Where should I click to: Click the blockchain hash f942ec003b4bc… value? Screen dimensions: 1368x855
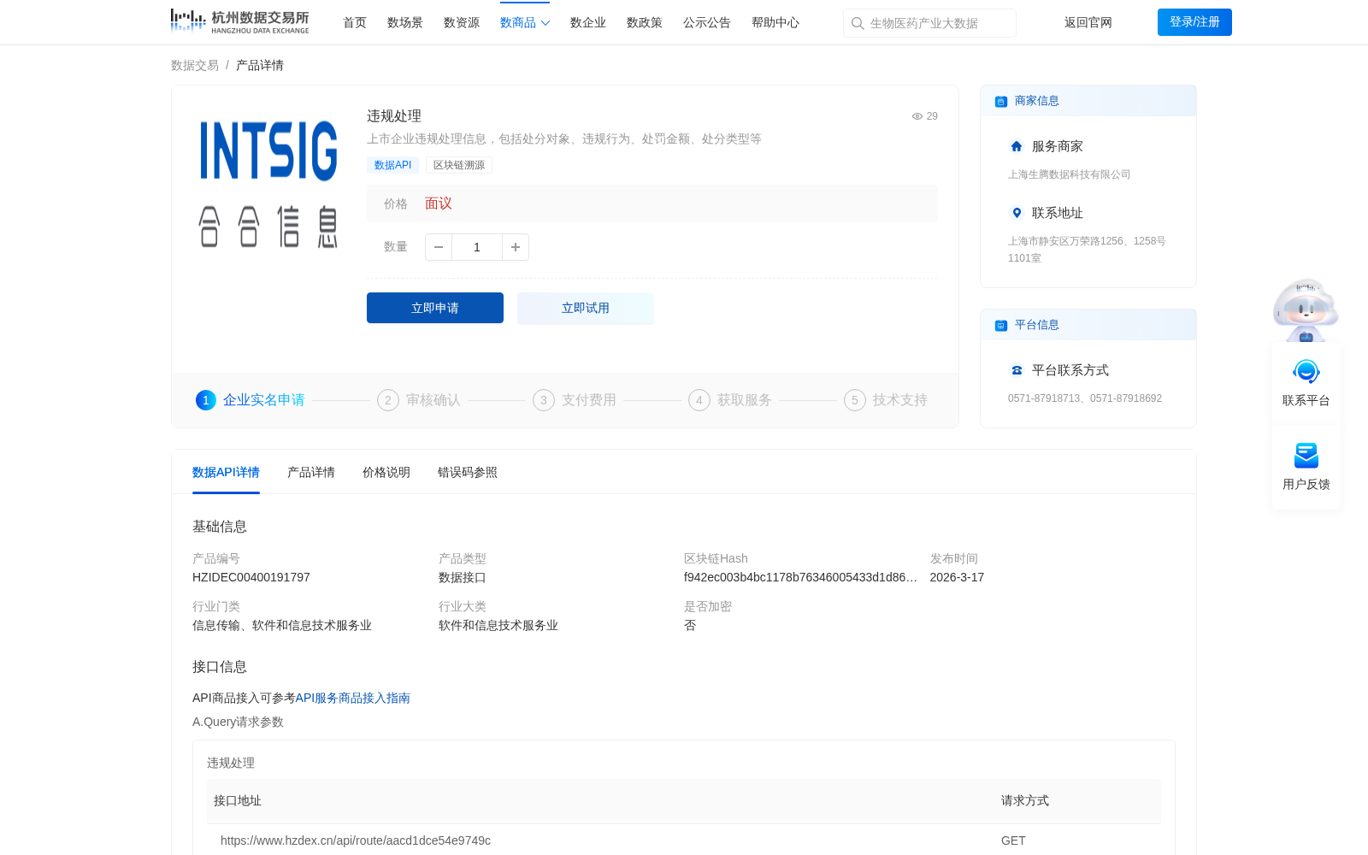(x=800, y=577)
